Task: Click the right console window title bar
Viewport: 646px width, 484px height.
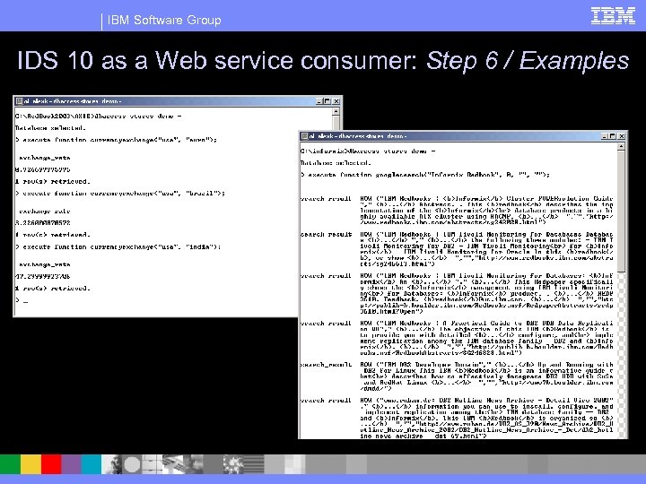Action: pos(464,136)
